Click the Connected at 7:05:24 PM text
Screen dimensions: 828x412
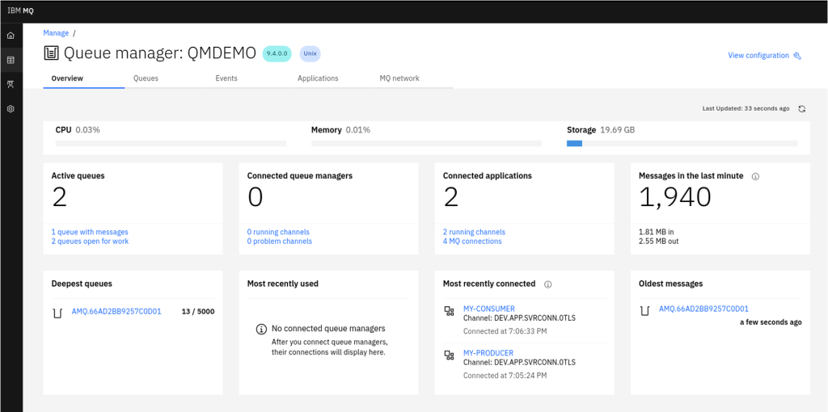(505, 376)
